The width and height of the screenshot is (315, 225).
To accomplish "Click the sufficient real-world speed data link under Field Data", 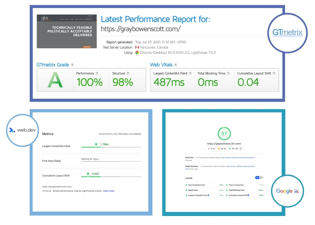I will pyautogui.click(x=238, y=157).
